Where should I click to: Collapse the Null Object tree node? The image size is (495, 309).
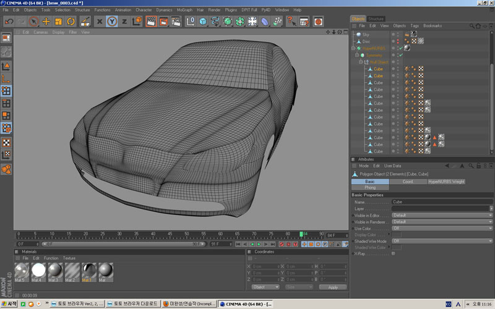pos(361,62)
